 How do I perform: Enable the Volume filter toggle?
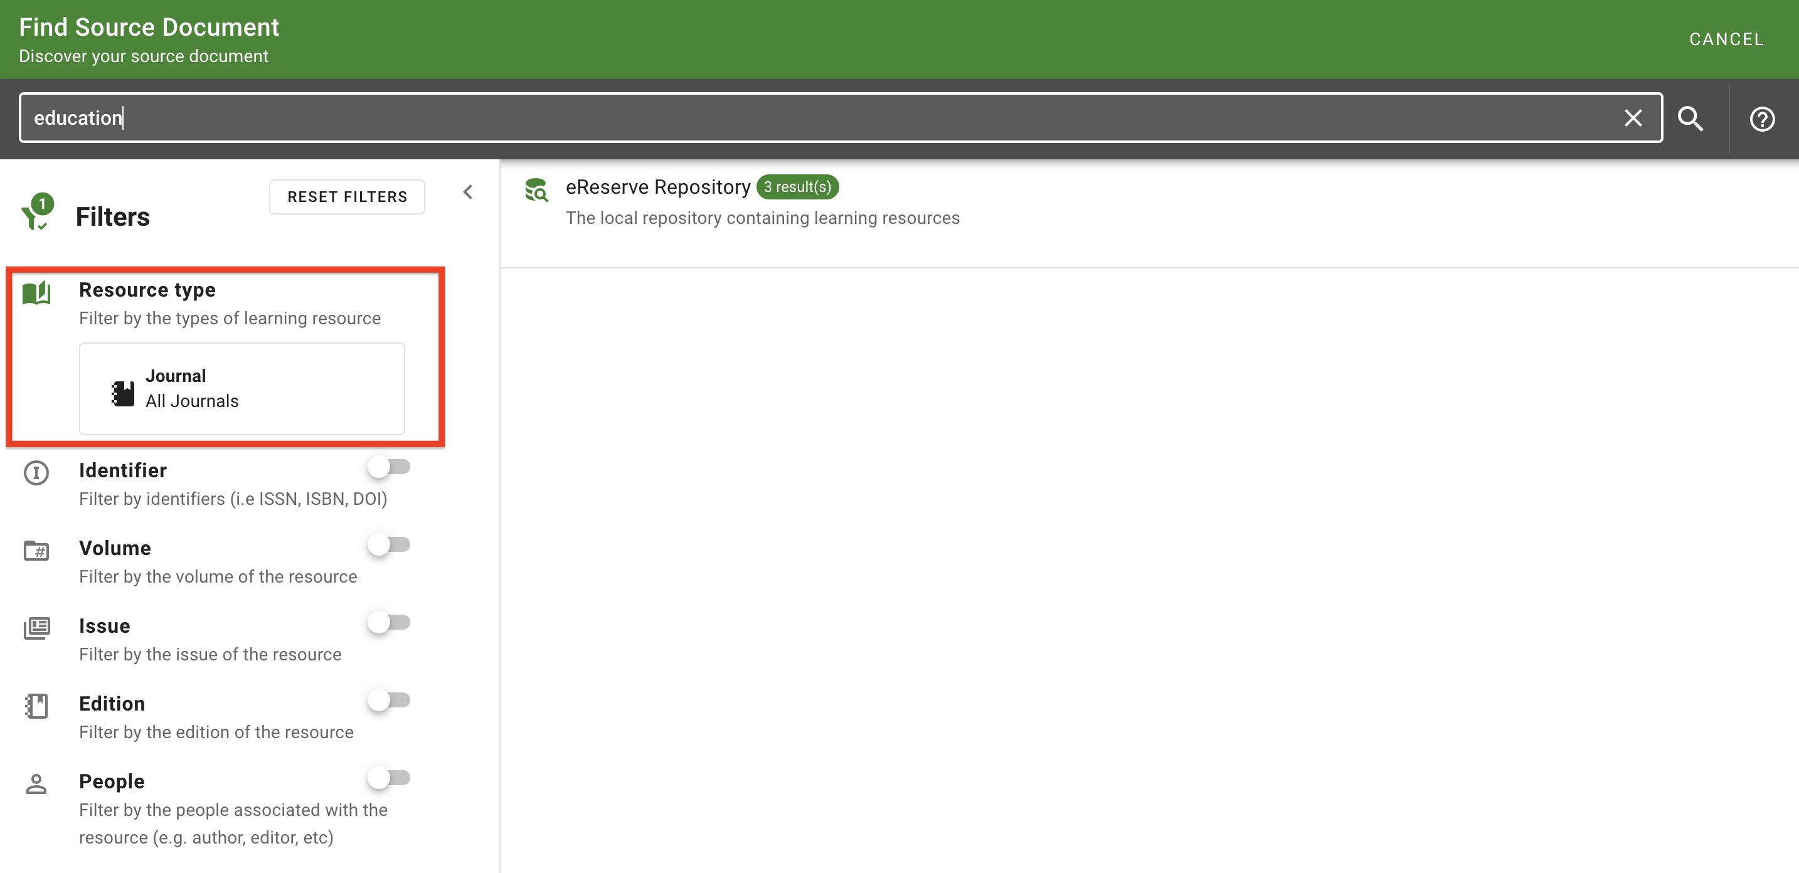[x=390, y=545]
